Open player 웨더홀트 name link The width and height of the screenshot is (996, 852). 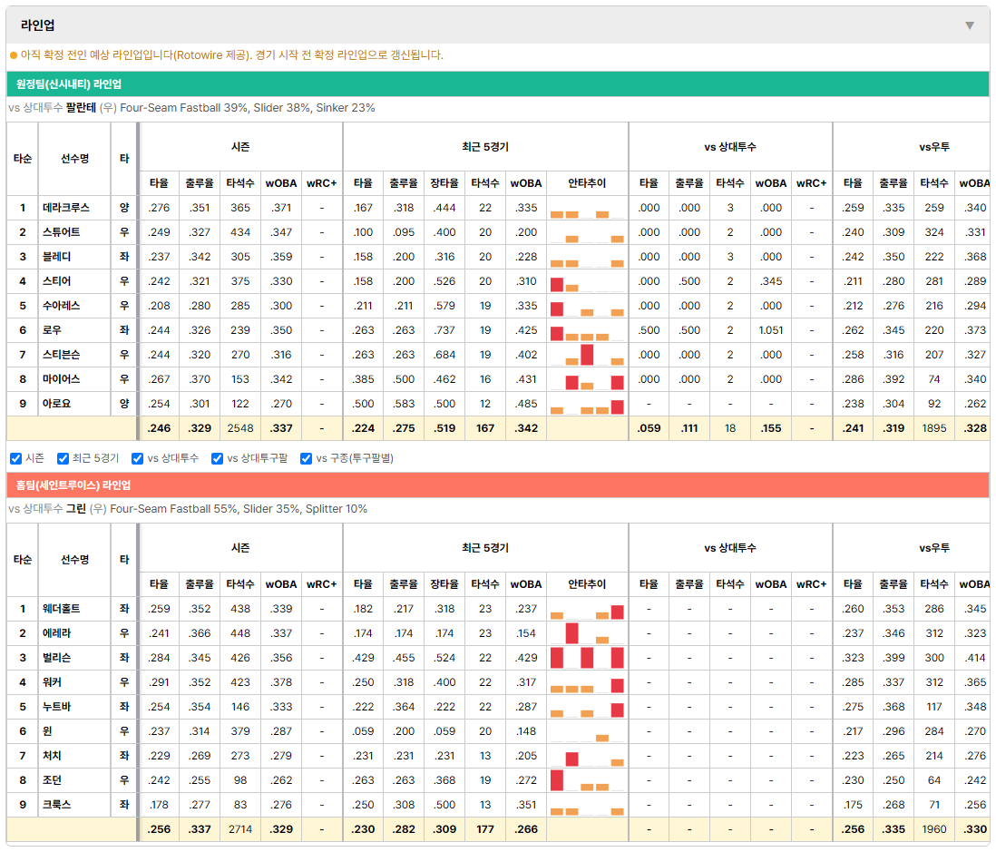click(61, 609)
